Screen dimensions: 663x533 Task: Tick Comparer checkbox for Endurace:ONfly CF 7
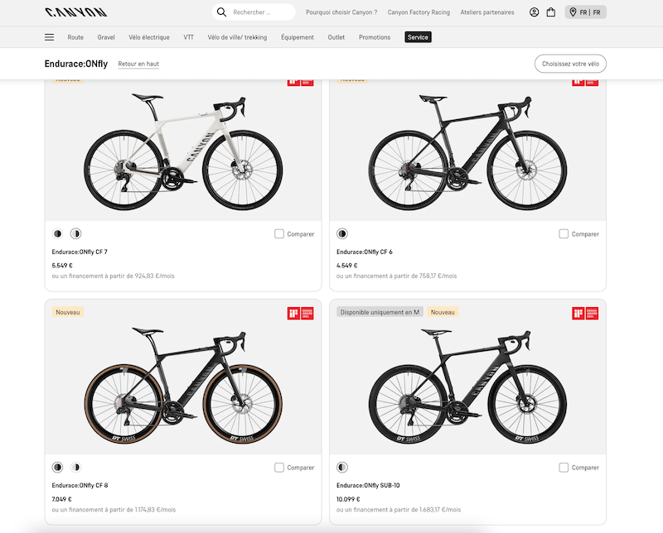(279, 234)
